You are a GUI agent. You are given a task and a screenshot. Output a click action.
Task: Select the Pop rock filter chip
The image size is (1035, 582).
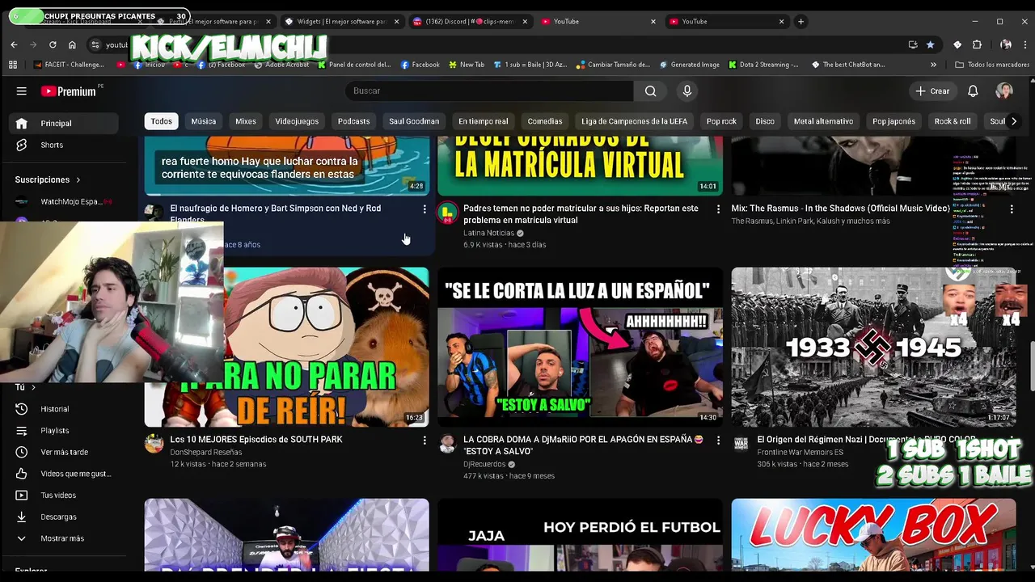pos(721,121)
